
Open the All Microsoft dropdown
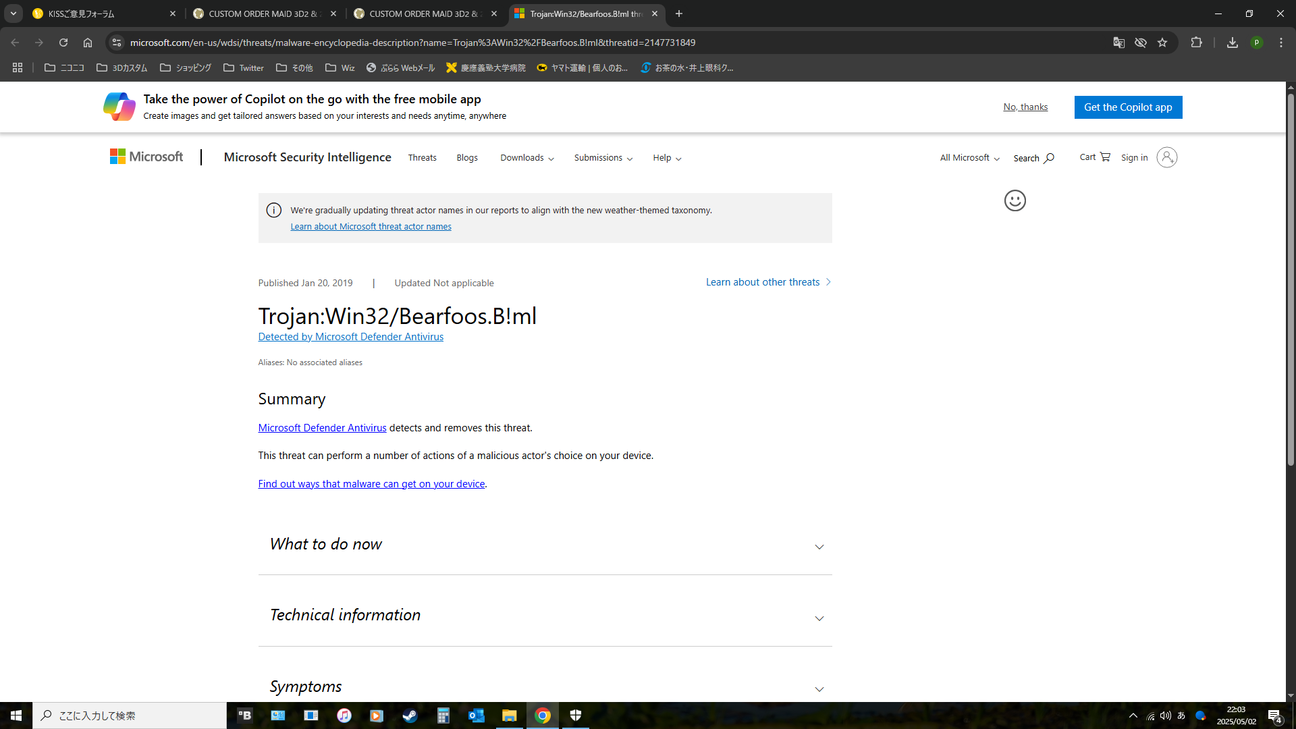969,158
